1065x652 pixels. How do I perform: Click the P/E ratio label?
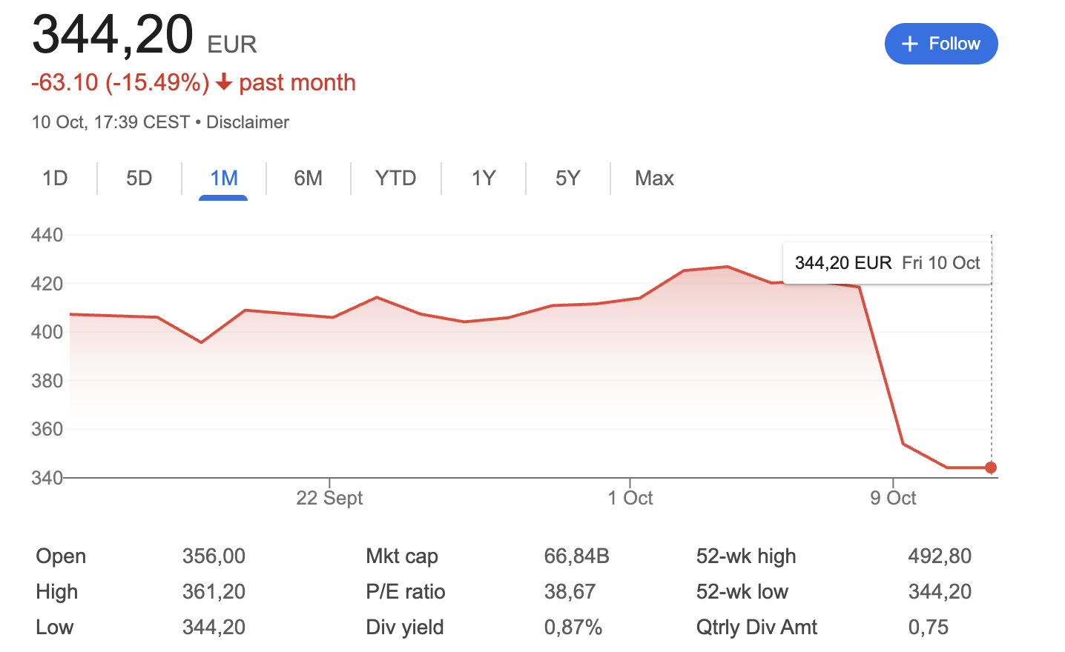point(406,592)
